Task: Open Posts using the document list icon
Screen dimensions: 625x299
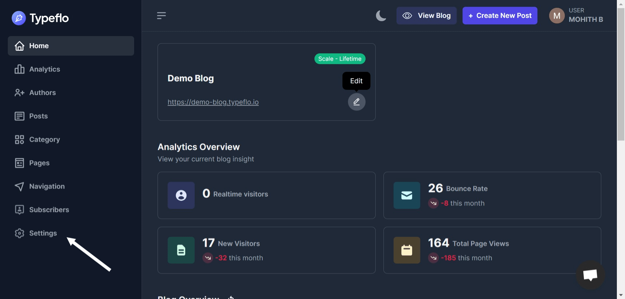Action: pyautogui.click(x=20, y=116)
